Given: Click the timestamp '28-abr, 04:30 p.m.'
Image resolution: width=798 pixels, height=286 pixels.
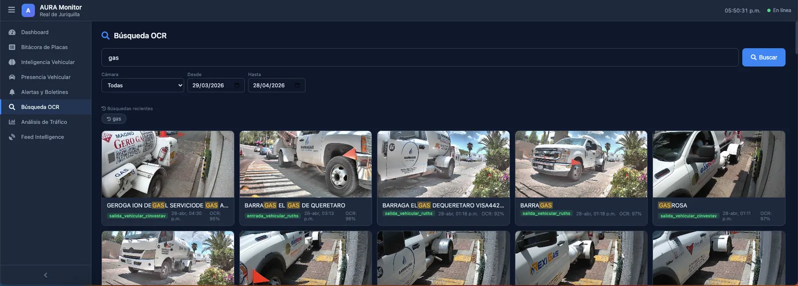Looking at the screenshot, I should (x=187, y=216).
